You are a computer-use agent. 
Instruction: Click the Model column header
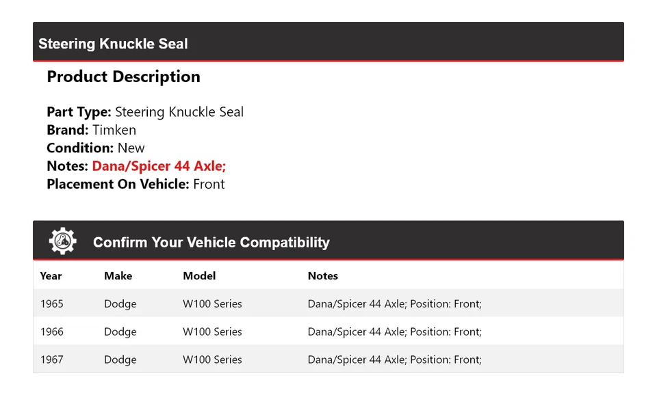point(199,276)
